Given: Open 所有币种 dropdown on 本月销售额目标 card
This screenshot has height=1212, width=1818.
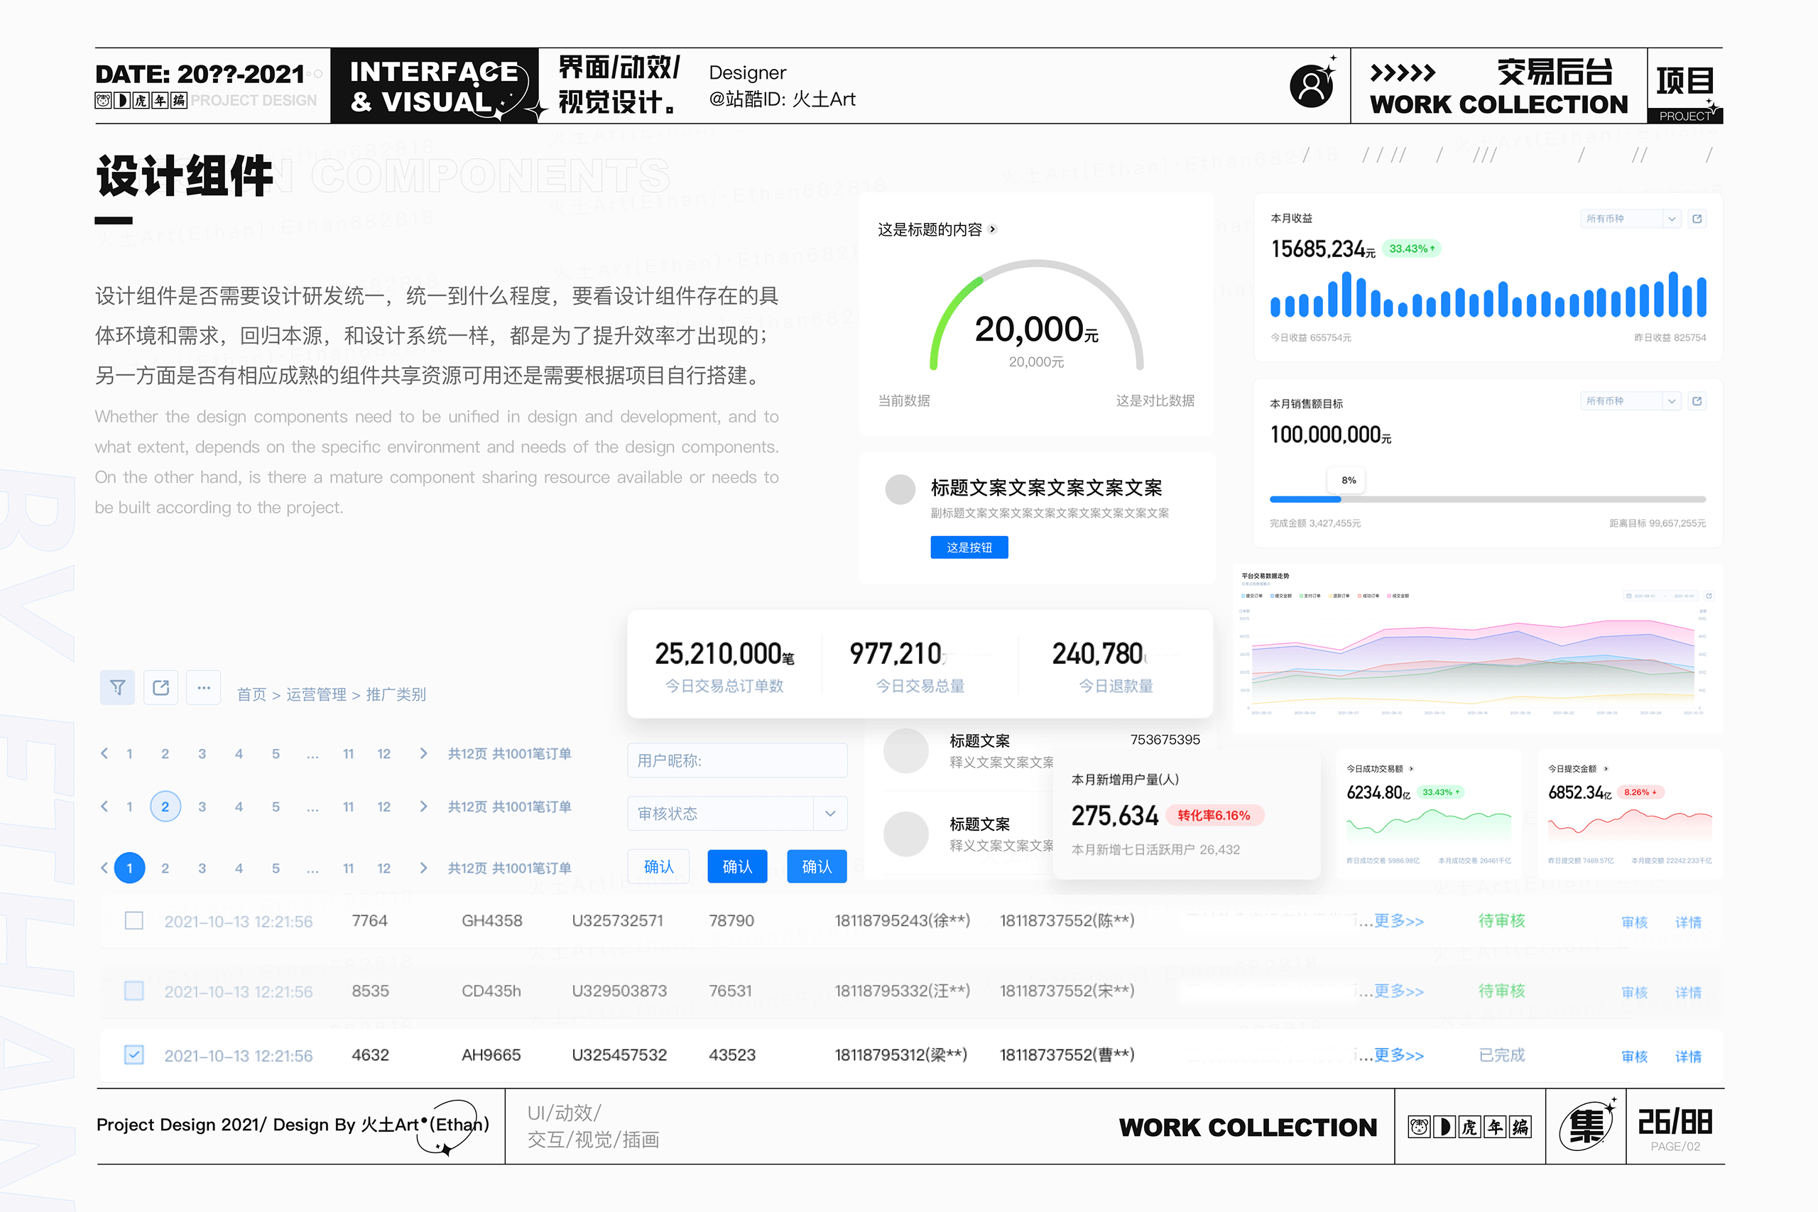Looking at the screenshot, I should coord(1631,401).
